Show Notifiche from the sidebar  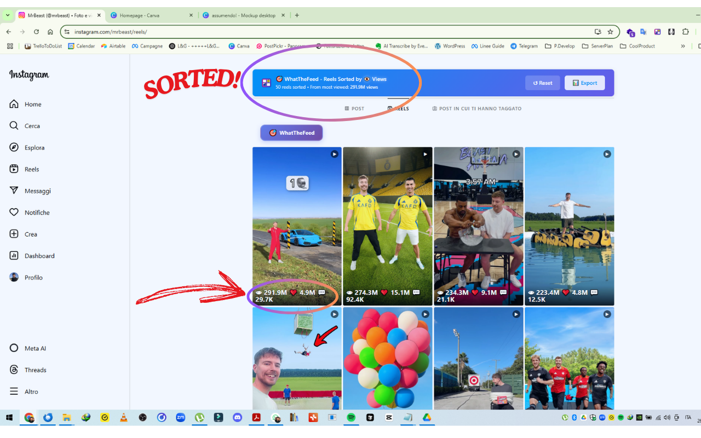pos(30,212)
